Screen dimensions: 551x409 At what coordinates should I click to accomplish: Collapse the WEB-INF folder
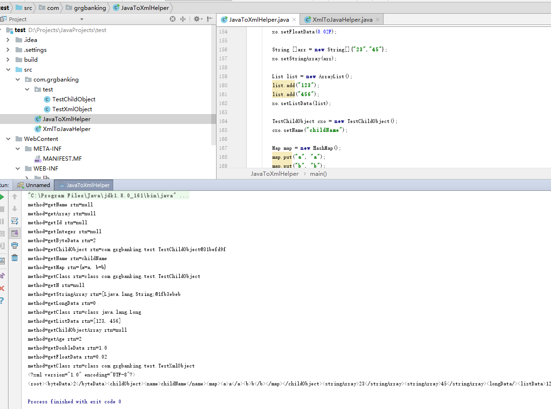pyautogui.click(x=17, y=169)
